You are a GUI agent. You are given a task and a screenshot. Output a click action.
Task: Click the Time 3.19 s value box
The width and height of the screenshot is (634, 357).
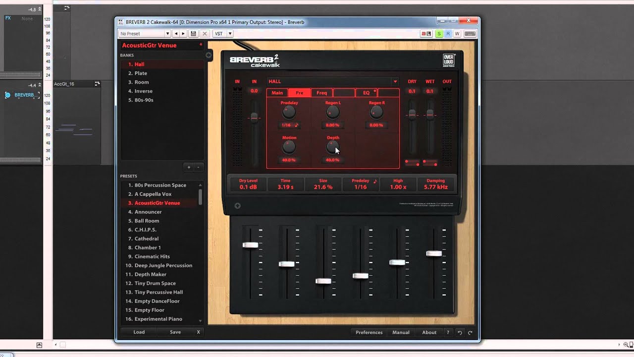pyautogui.click(x=285, y=184)
